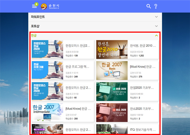Click course title 한컴오피스 한글2... by 정훈희 6:03:58

[78, 46]
